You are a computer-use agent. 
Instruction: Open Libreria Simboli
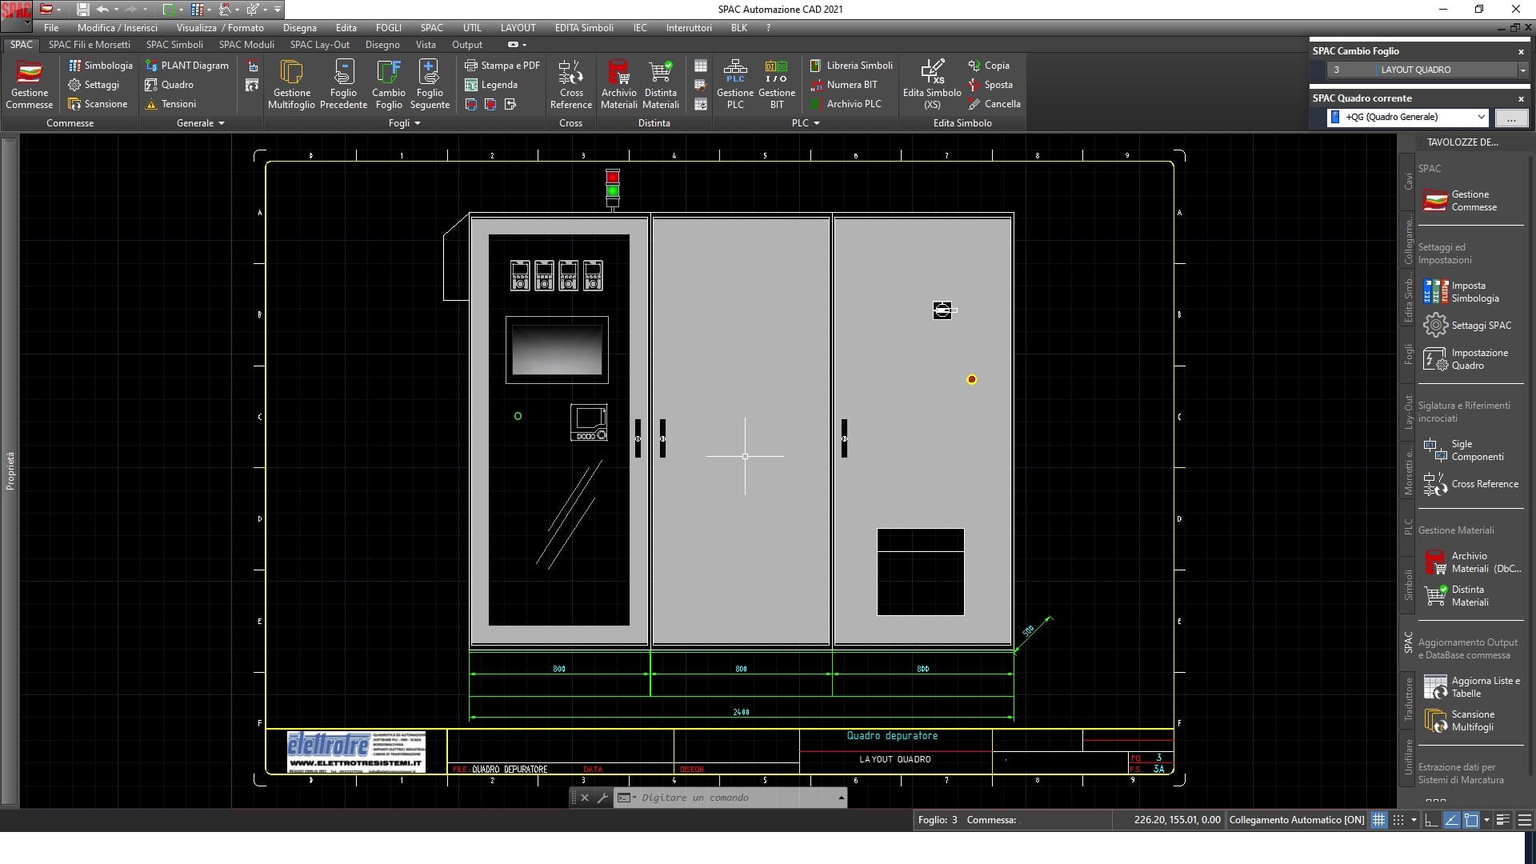[x=851, y=66]
